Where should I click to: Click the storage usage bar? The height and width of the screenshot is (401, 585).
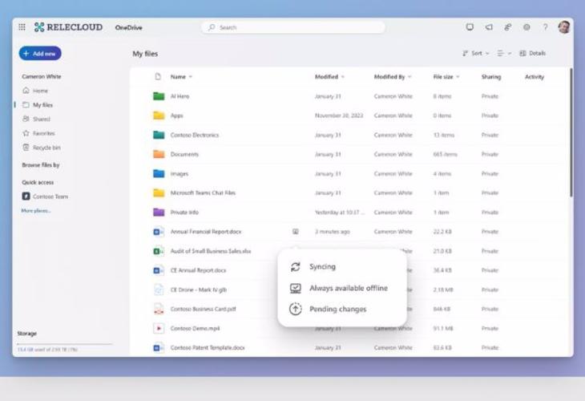click(x=64, y=344)
